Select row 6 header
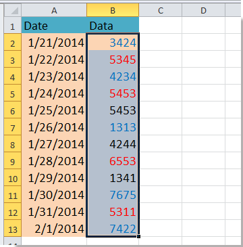The image size is (243, 247). (x=13, y=110)
